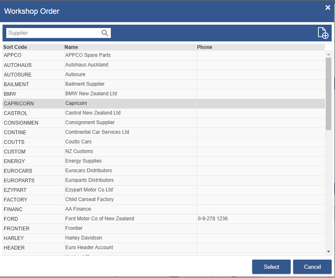Select Ford Motor Co of New Zealand

coord(130,219)
